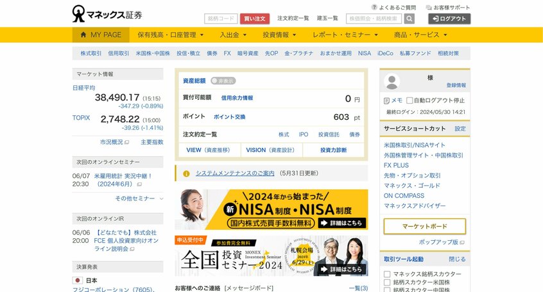This screenshot has height=292, width=543.
Task: Click the Monex Securities logo
Action: click(x=107, y=14)
